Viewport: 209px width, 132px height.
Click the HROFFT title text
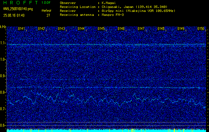(21, 3)
